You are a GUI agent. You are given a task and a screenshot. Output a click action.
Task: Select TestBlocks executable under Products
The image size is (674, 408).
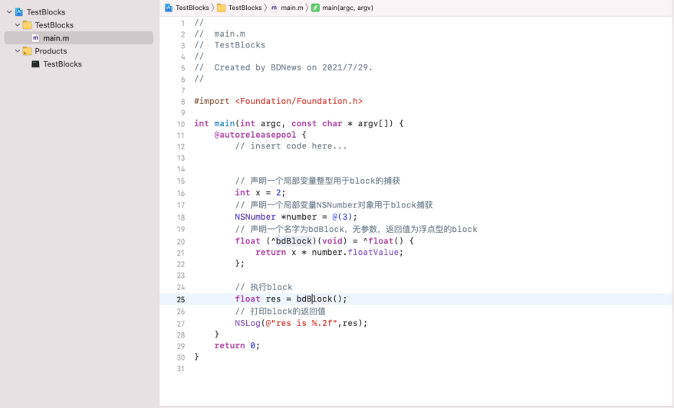[62, 64]
